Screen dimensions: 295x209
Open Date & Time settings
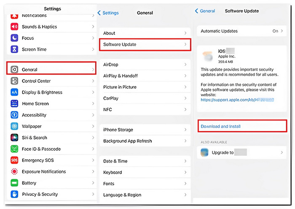(x=145, y=161)
